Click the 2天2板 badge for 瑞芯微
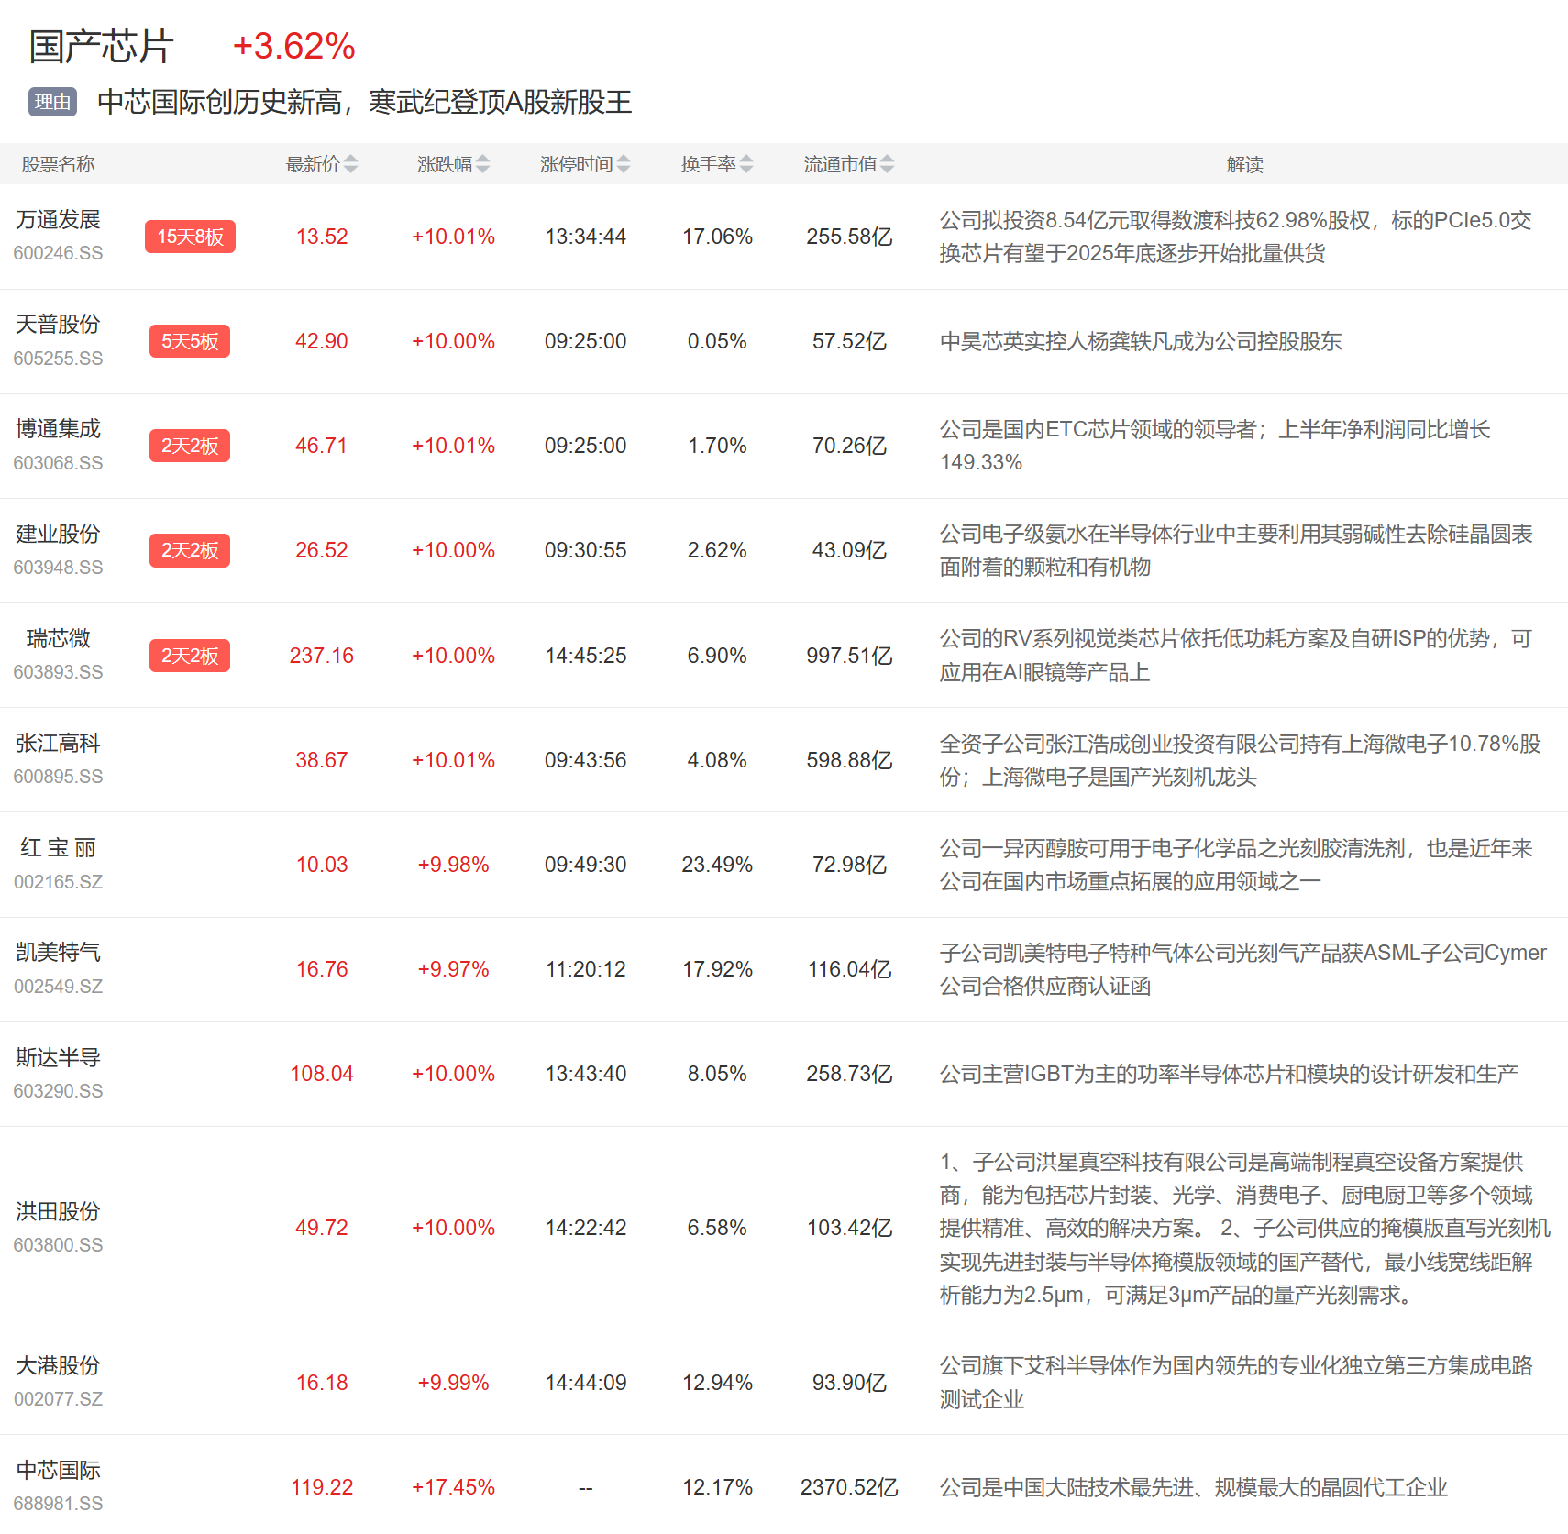This screenshot has width=1568, height=1534. pos(190,656)
